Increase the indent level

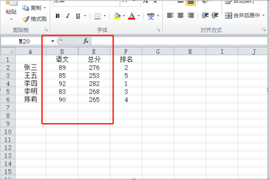click(x=215, y=16)
